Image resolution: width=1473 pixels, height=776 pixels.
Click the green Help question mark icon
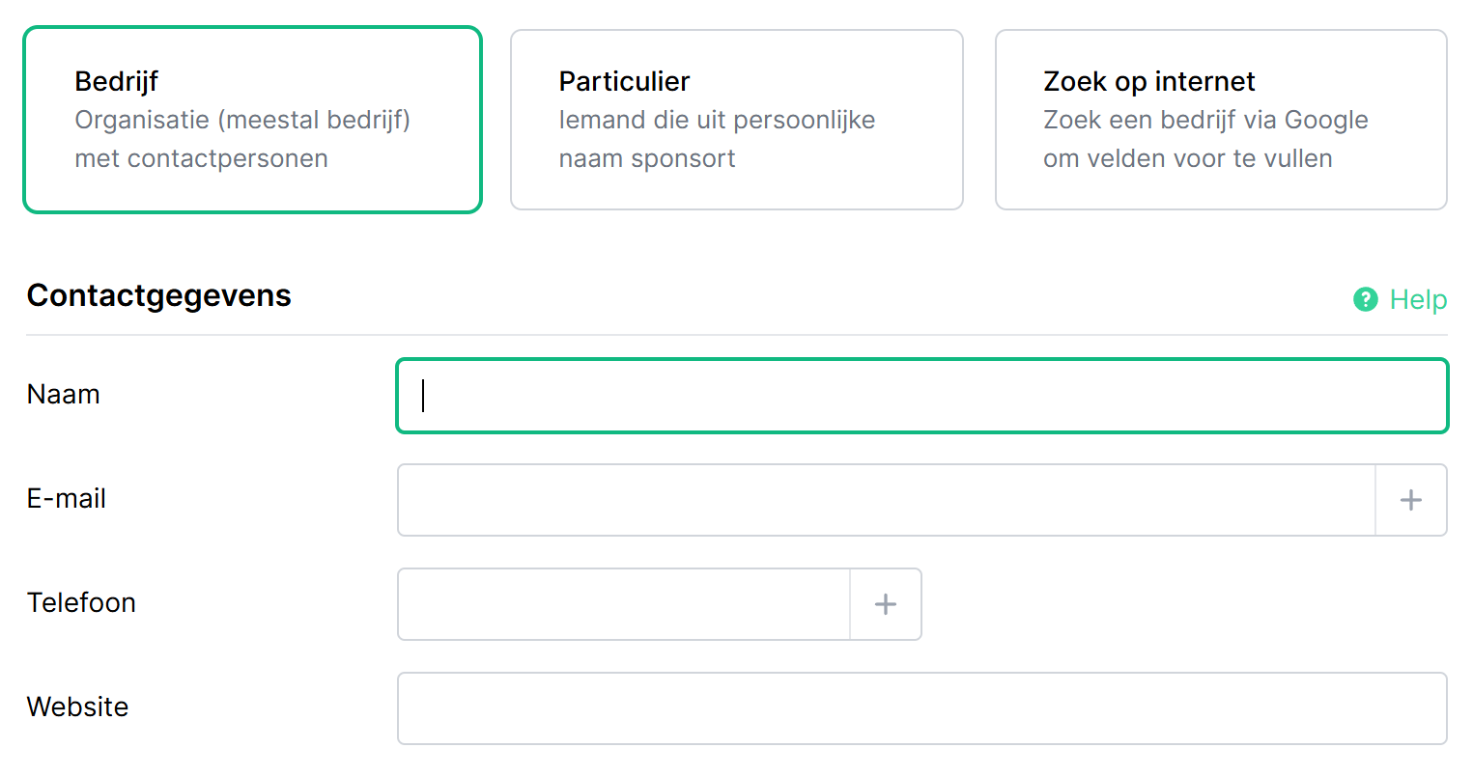pyautogui.click(x=1365, y=300)
